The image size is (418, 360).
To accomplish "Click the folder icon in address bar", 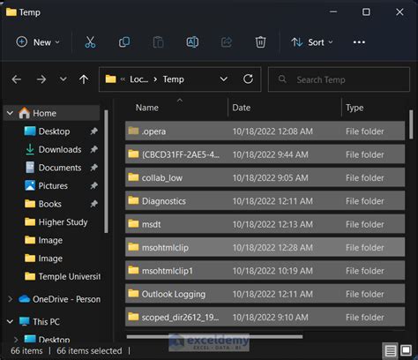I will [111, 79].
